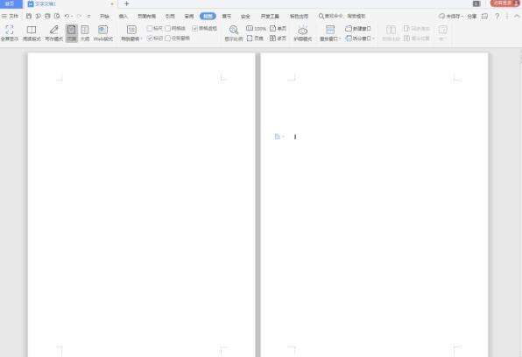
Task: Expand the undo history dropdown arrow
Action: 72,16
